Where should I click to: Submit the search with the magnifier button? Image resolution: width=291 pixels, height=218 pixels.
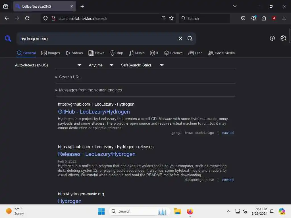(x=190, y=39)
